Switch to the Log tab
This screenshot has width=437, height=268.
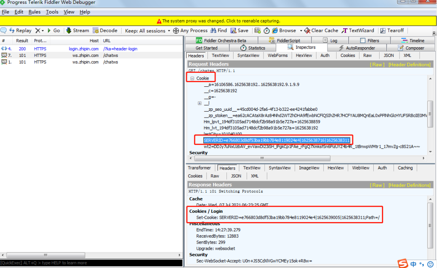point(330,40)
